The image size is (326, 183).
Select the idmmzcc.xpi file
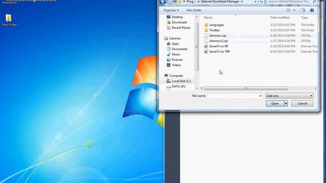pos(218,36)
